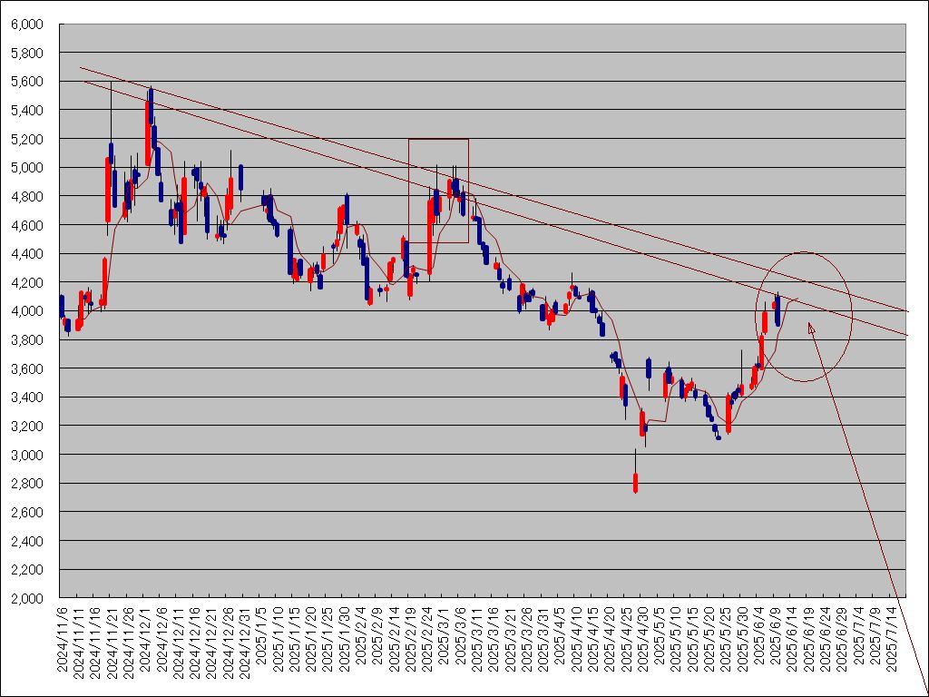929x697 pixels.
Task: Select the 2,600 y-axis value
Action: pos(27,512)
